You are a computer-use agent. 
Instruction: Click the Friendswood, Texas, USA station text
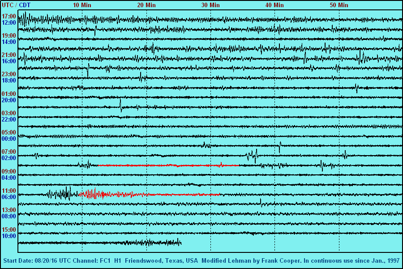point(161,261)
